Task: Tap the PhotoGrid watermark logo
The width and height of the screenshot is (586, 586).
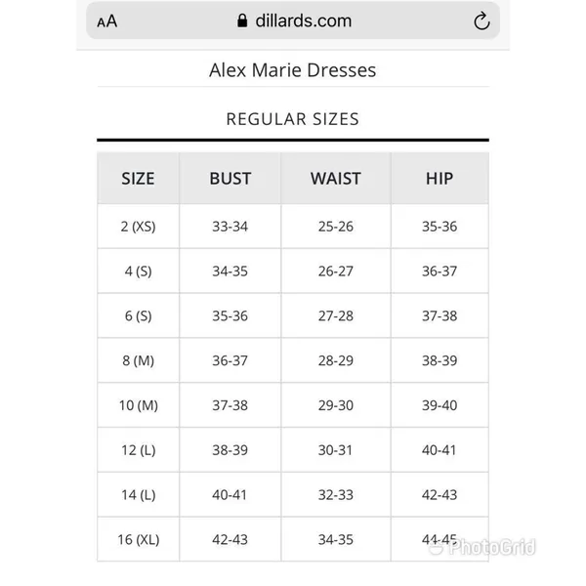Action: click(482, 548)
